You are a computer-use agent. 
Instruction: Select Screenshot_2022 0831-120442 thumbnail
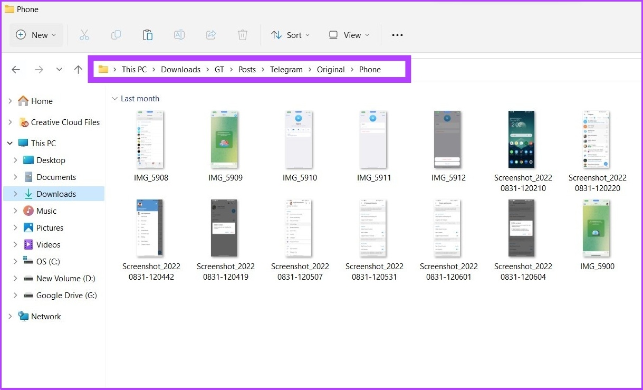150,228
